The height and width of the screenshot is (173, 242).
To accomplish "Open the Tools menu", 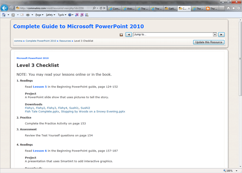I will tap(62, 15).
